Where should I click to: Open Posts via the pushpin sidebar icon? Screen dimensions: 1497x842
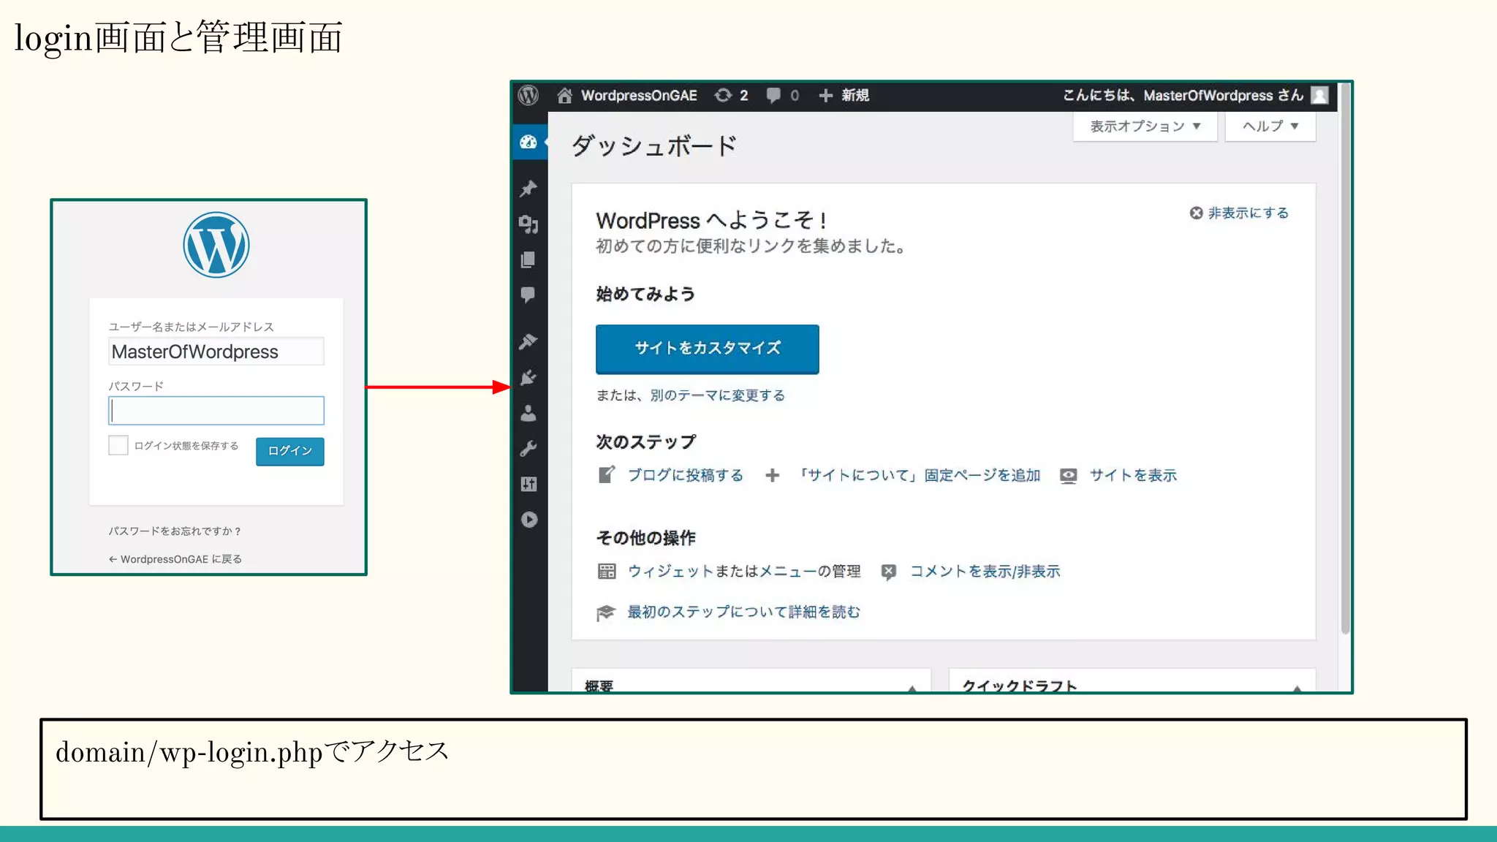tap(528, 189)
